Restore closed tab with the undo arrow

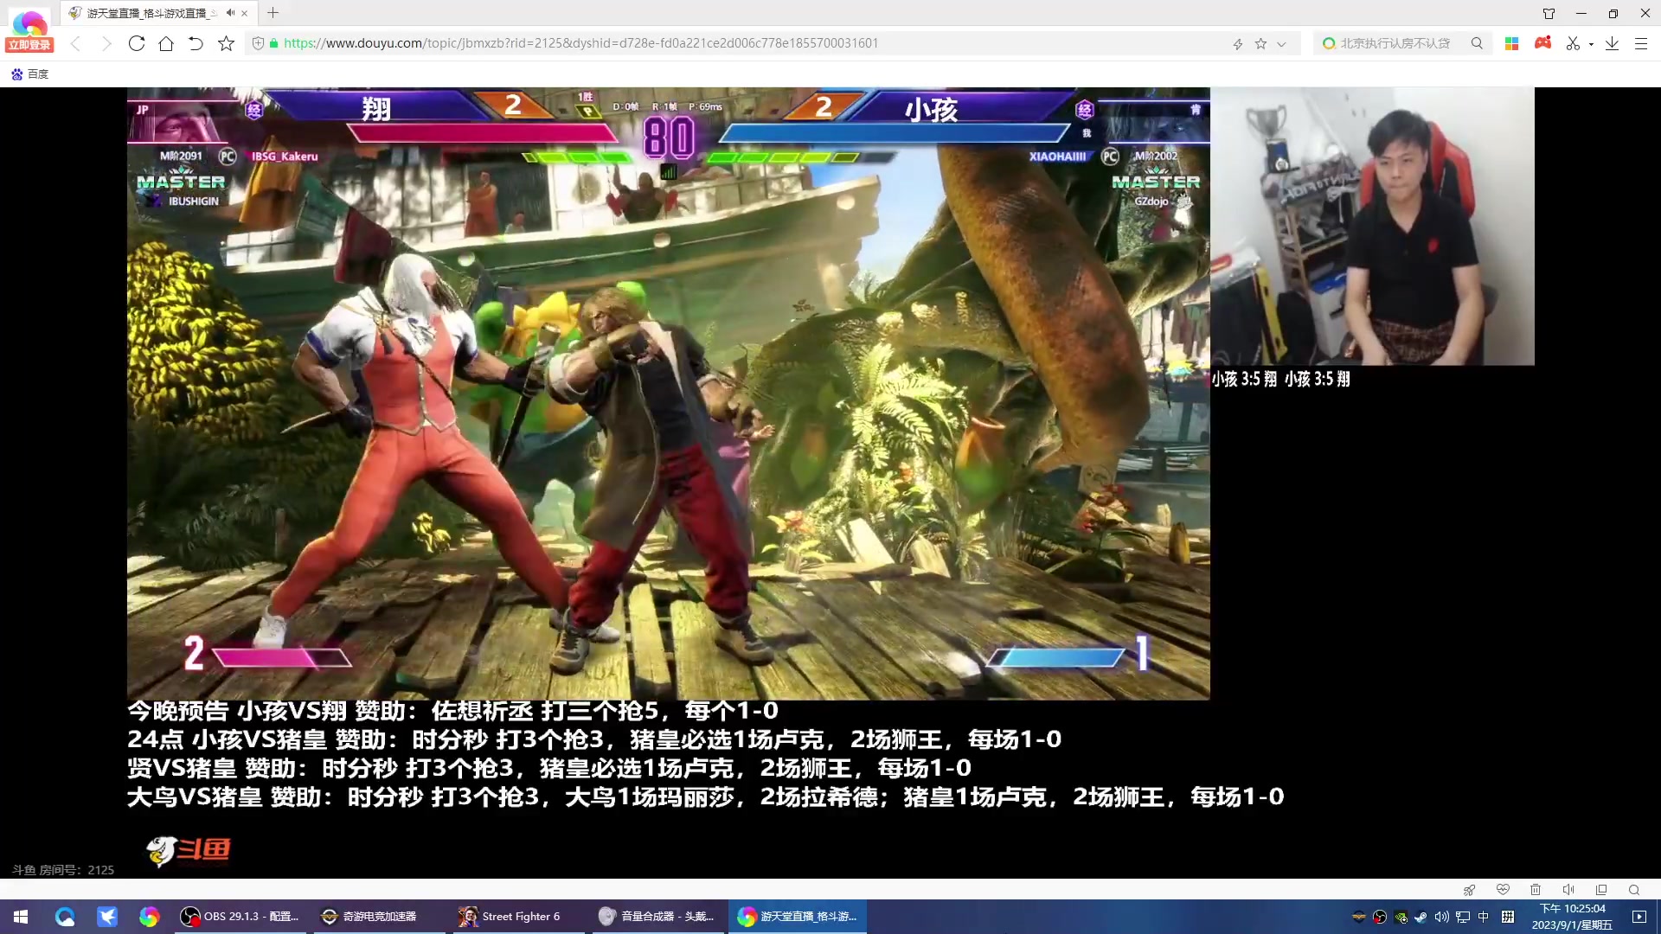tap(196, 43)
